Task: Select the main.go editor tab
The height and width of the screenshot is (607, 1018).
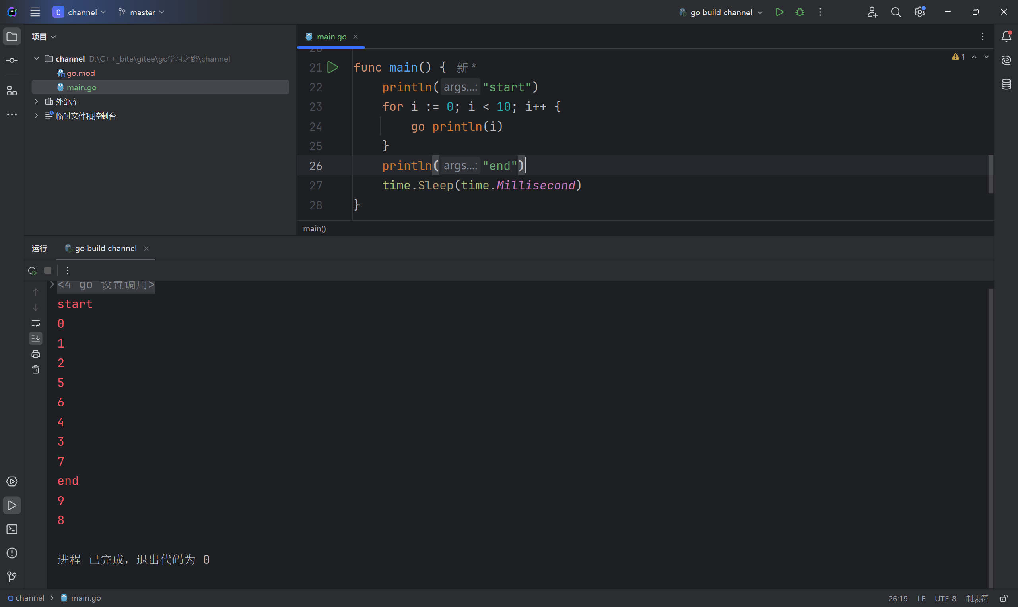Action: [331, 37]
